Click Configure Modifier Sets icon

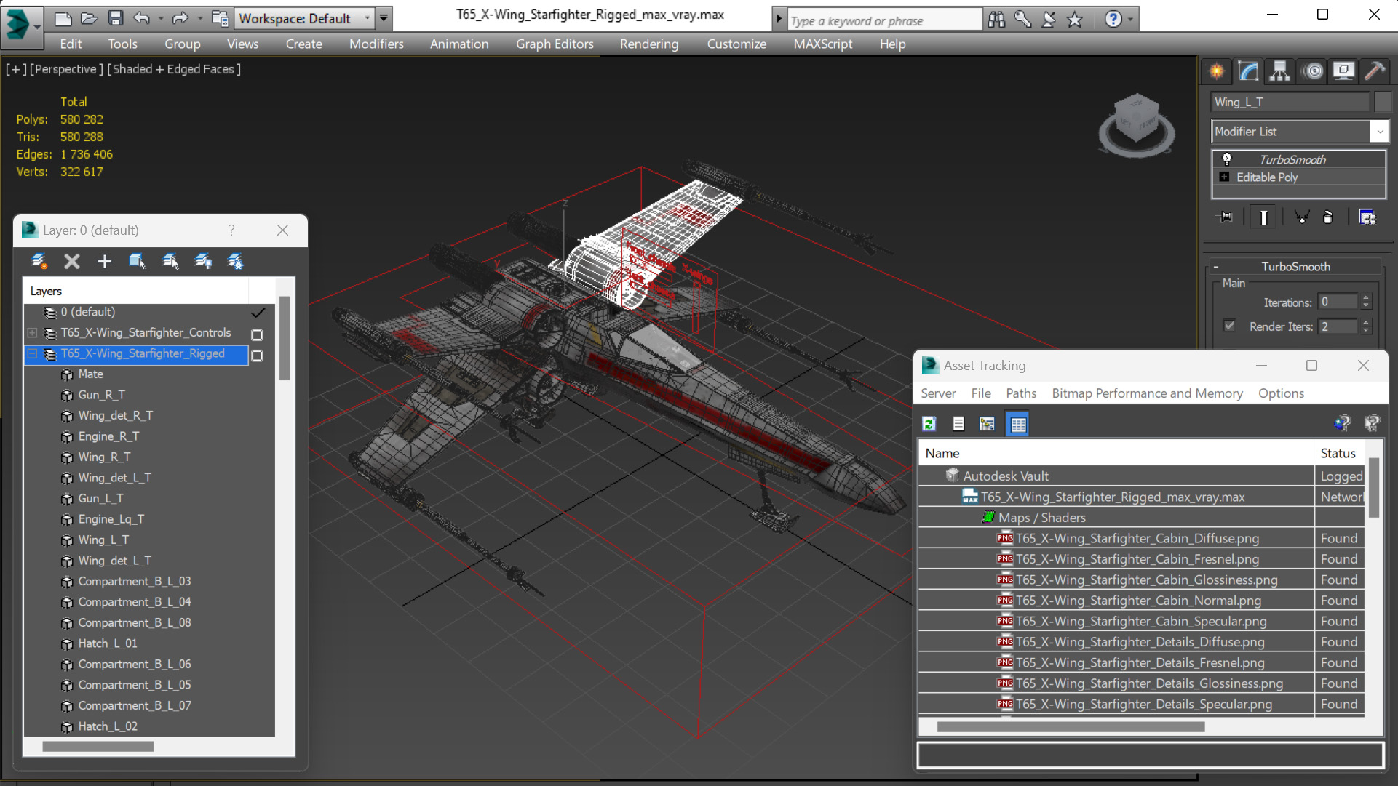[1367, 217]
